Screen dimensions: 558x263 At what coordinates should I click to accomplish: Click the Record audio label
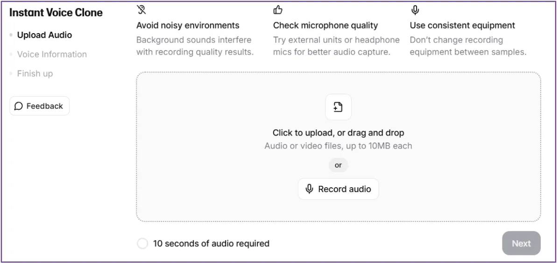[344, 189]
